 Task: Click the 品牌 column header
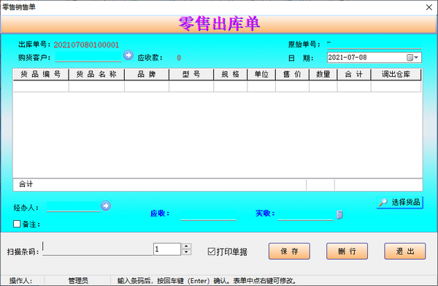[147, 75]
